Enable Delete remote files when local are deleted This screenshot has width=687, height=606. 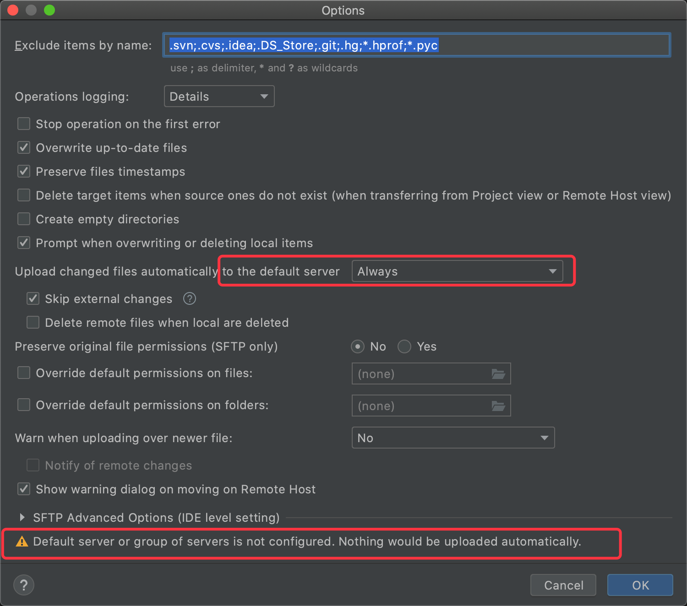point(33,322)
